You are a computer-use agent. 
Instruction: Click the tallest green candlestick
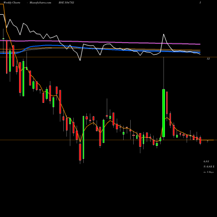pyautogui.click(x=164, y=113)
